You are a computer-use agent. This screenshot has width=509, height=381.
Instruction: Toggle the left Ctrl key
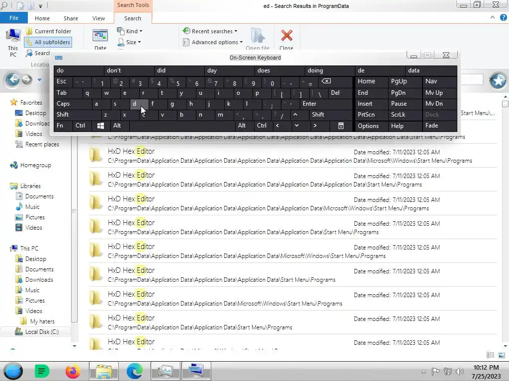coord(82,126)
